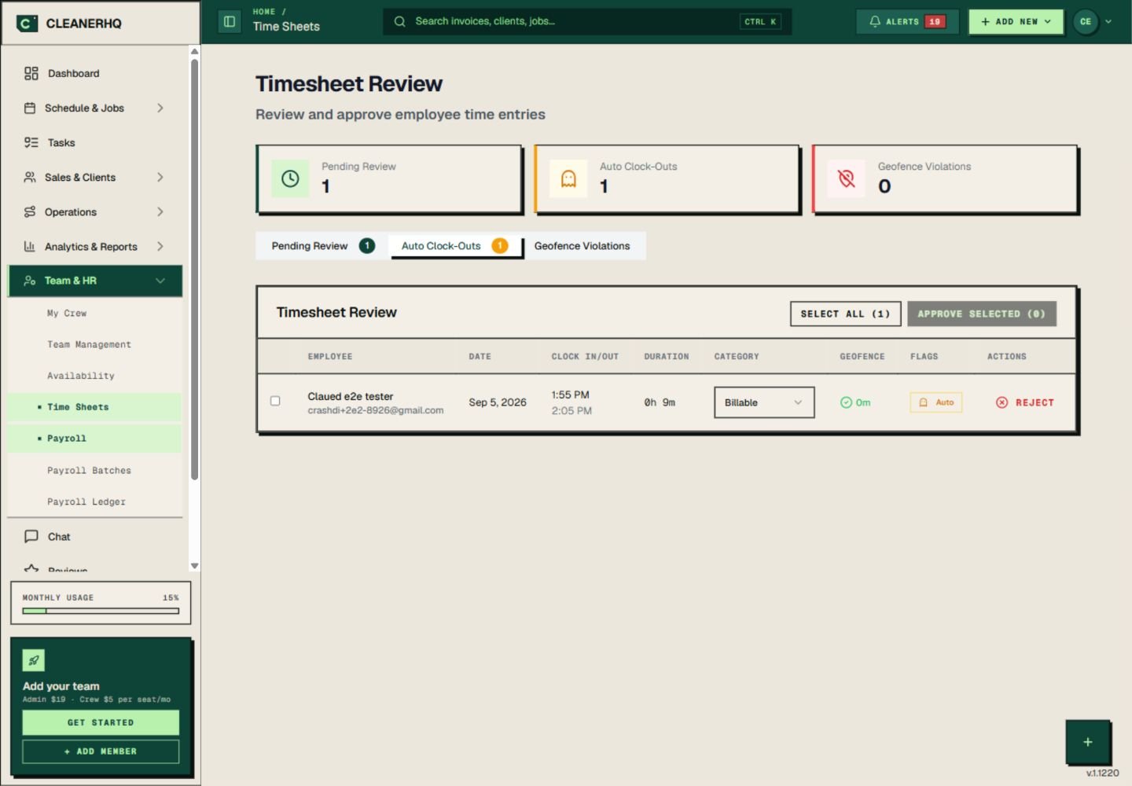1132x786 pixels.
Task: Click the Add Member button
Action: point(101,751)
